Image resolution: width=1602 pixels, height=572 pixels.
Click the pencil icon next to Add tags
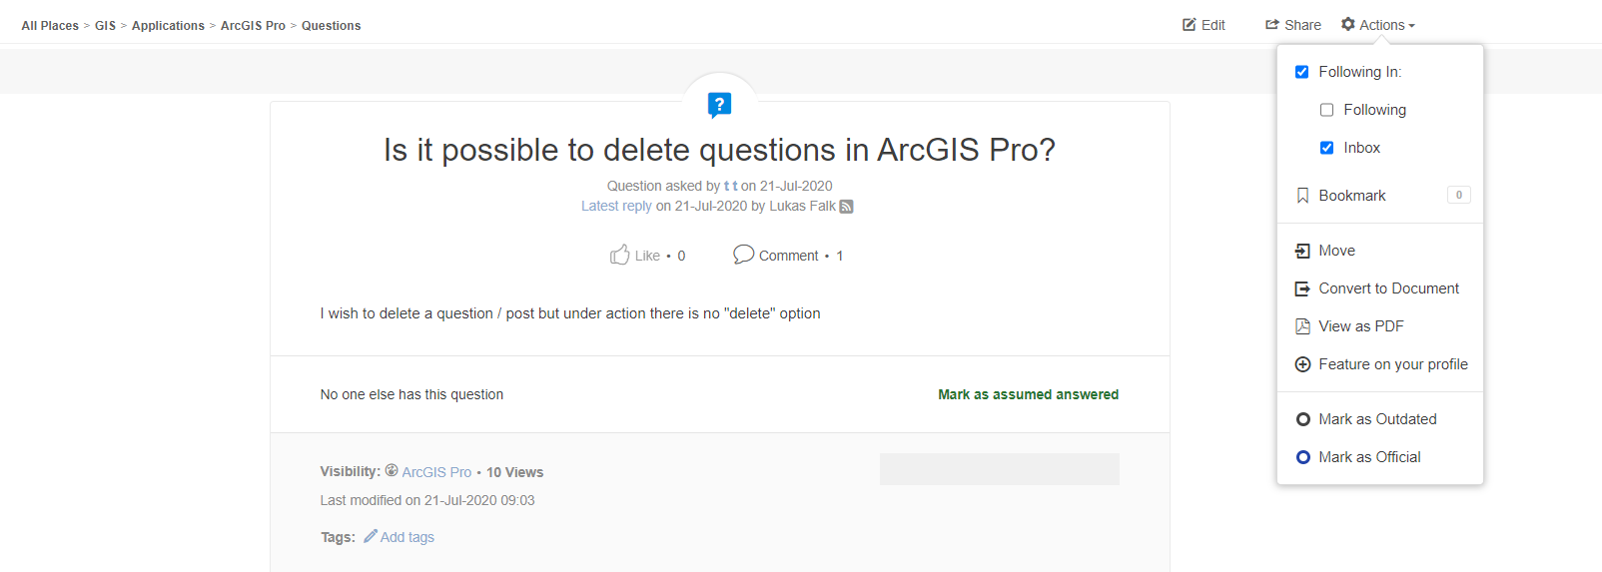tap(371, 536)
